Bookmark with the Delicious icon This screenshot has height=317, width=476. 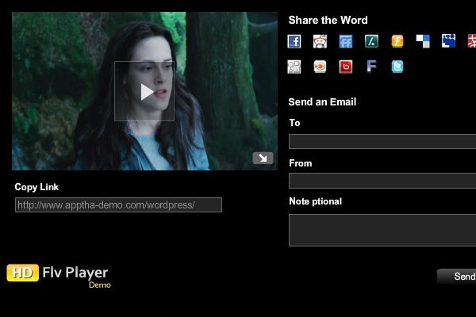(423, 41)
